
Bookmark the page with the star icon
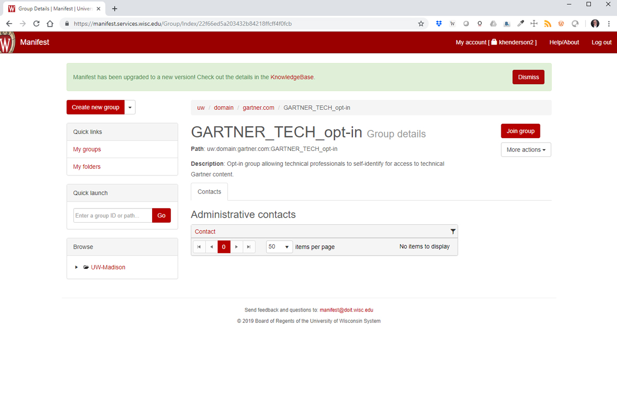[421, 23]
